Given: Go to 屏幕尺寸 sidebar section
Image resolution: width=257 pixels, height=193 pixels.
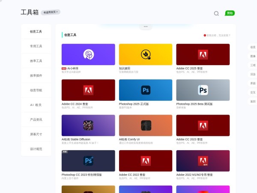Looking at the screenshot, I should click(36, 134).
